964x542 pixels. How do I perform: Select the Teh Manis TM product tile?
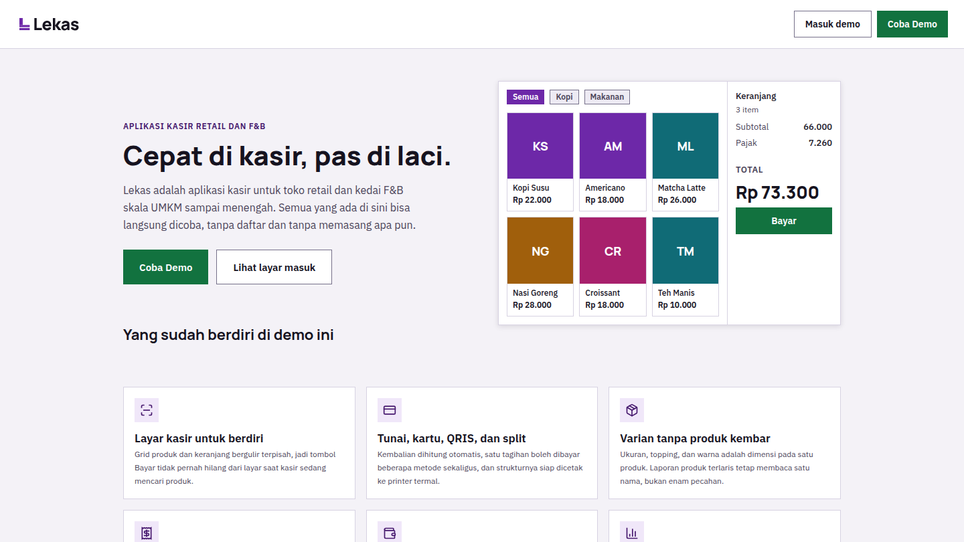(x=686, y=266)
